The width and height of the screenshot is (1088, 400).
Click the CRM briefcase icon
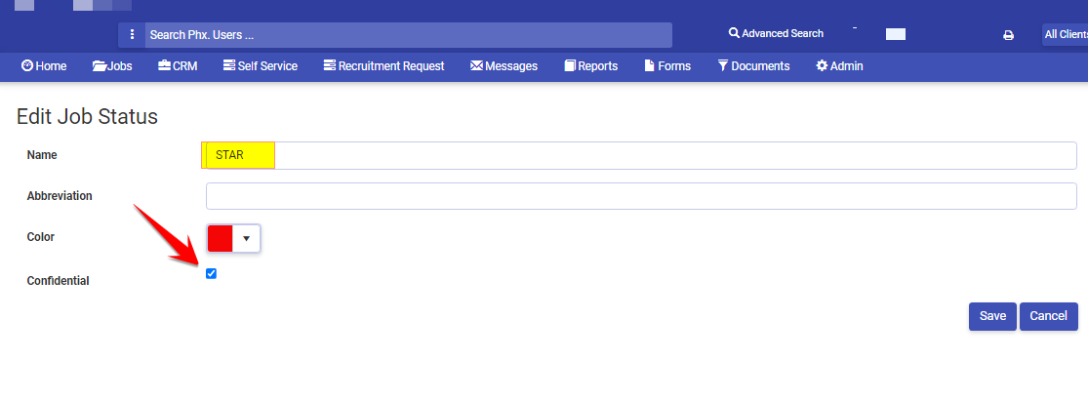(165, 66)
